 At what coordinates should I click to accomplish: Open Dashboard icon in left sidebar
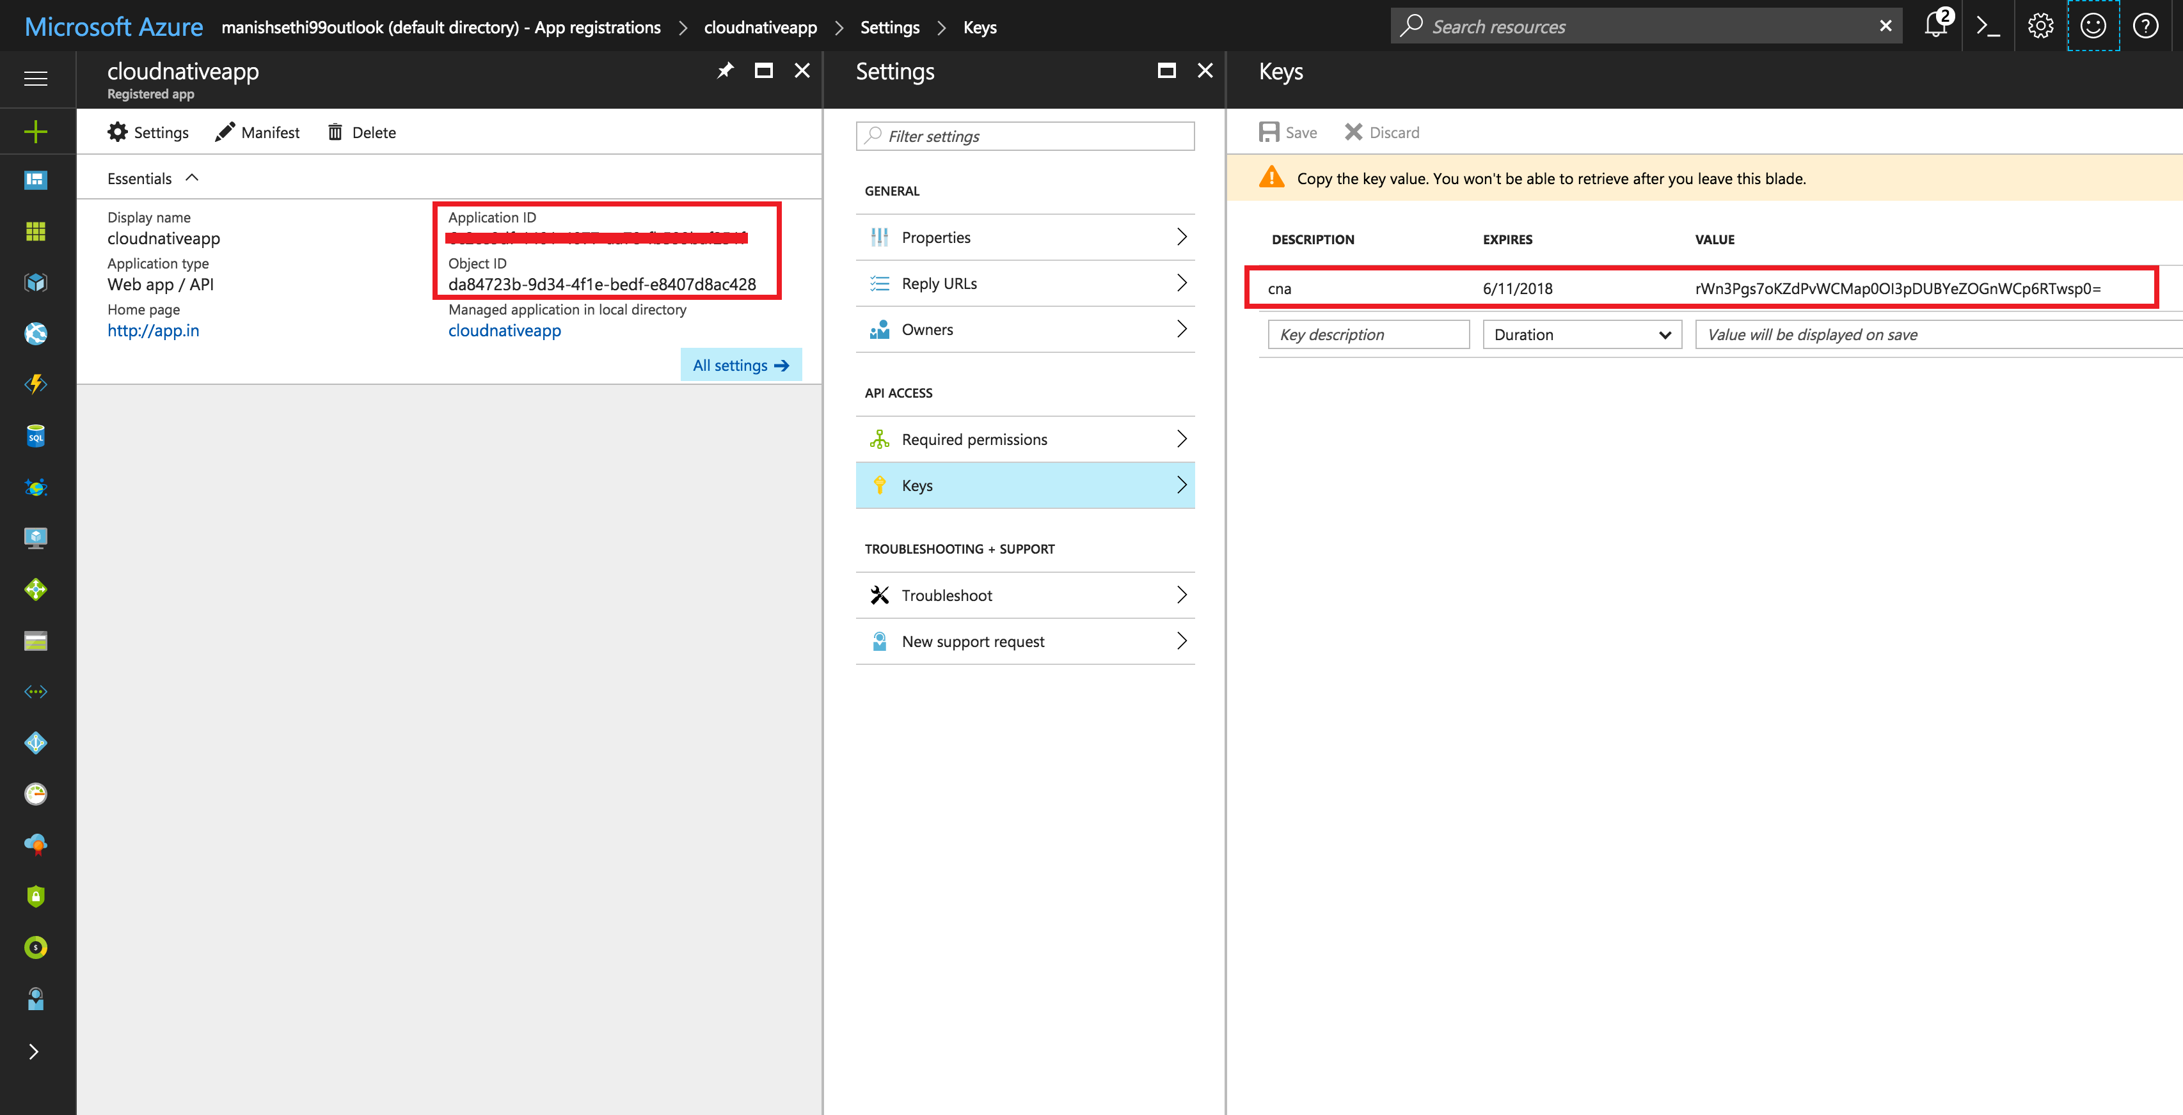point(36,180)
